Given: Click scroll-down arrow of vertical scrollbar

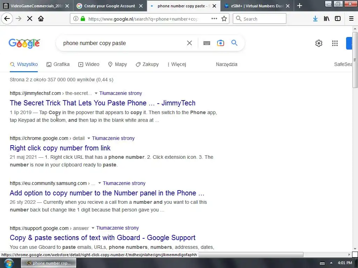Looking at the screenshot, I should tap(355, 249).
